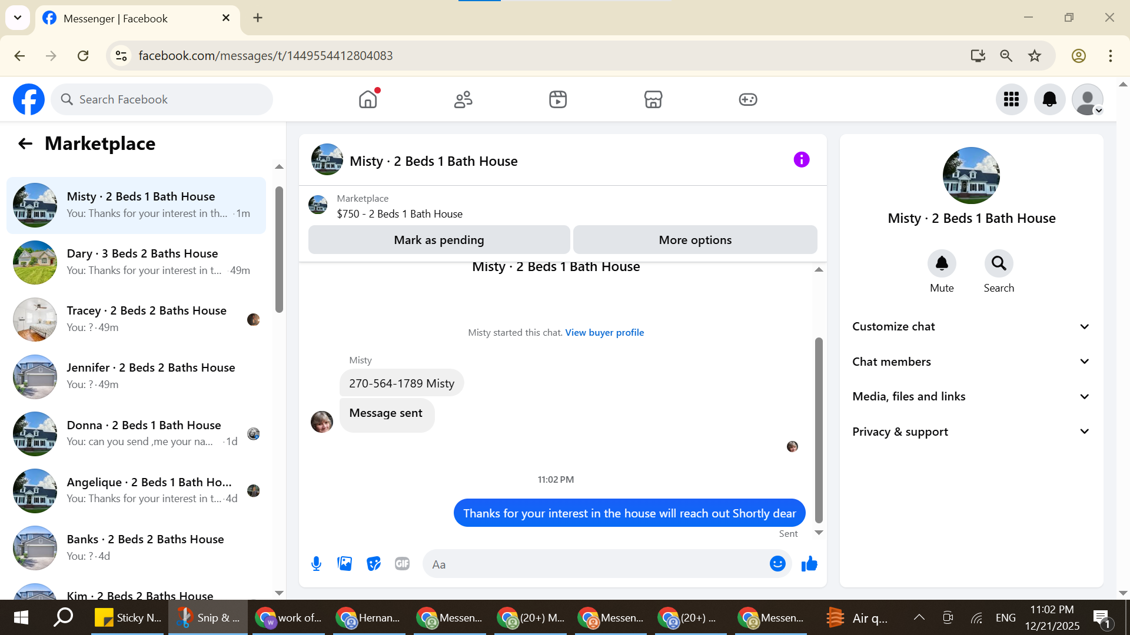Bookmark this page with star icon
The image size is (1130, 635).
click(x=1035, y=56)
